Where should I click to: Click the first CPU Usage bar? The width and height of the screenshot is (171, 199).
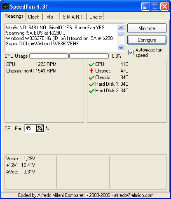(49, 56)
